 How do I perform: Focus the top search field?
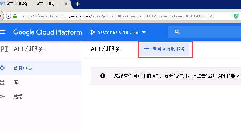[x=204, y=32]
